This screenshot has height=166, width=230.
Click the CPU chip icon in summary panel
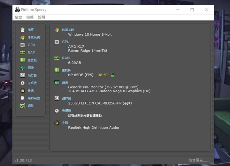57,42
